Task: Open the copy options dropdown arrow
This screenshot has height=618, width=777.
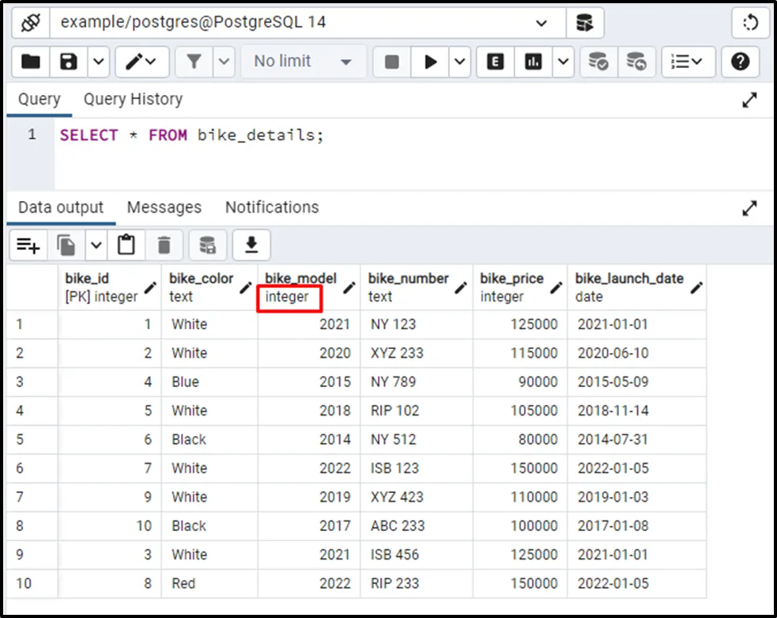Action: pyautogui.click(x=96, y=245)
